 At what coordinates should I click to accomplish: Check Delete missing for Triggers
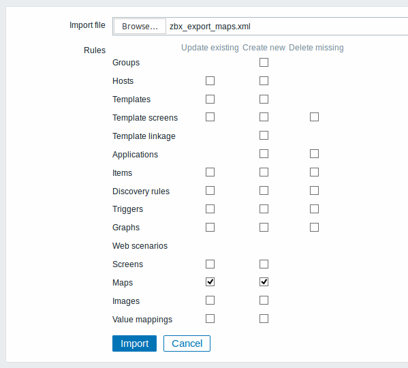314,209
